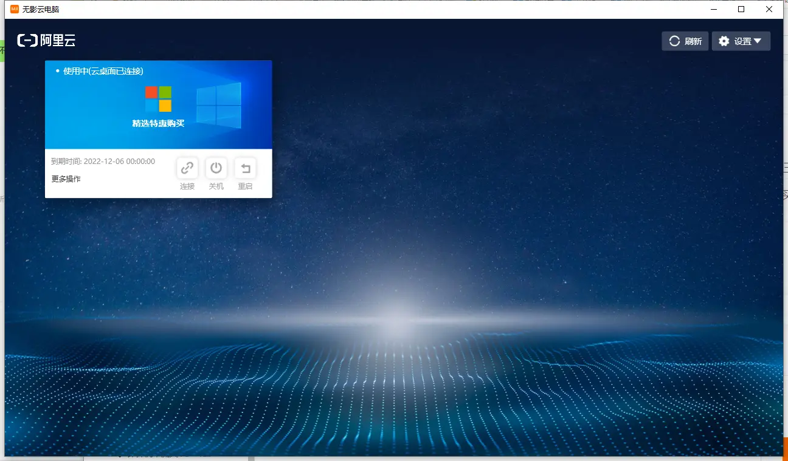Open the settings (设置) dropdown
788x461 pixels.
coord(741,41)
